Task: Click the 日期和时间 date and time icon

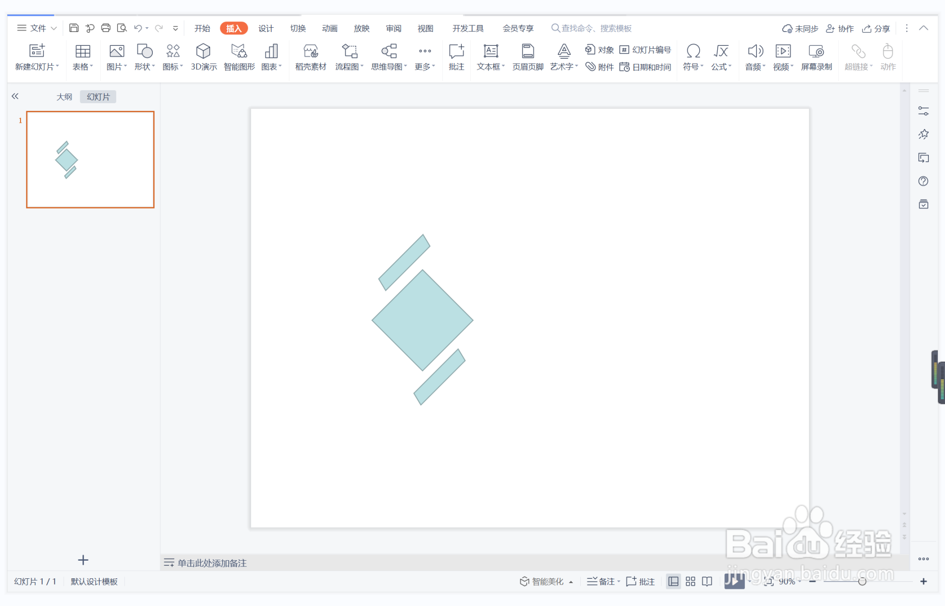Action: click(646, 67)
